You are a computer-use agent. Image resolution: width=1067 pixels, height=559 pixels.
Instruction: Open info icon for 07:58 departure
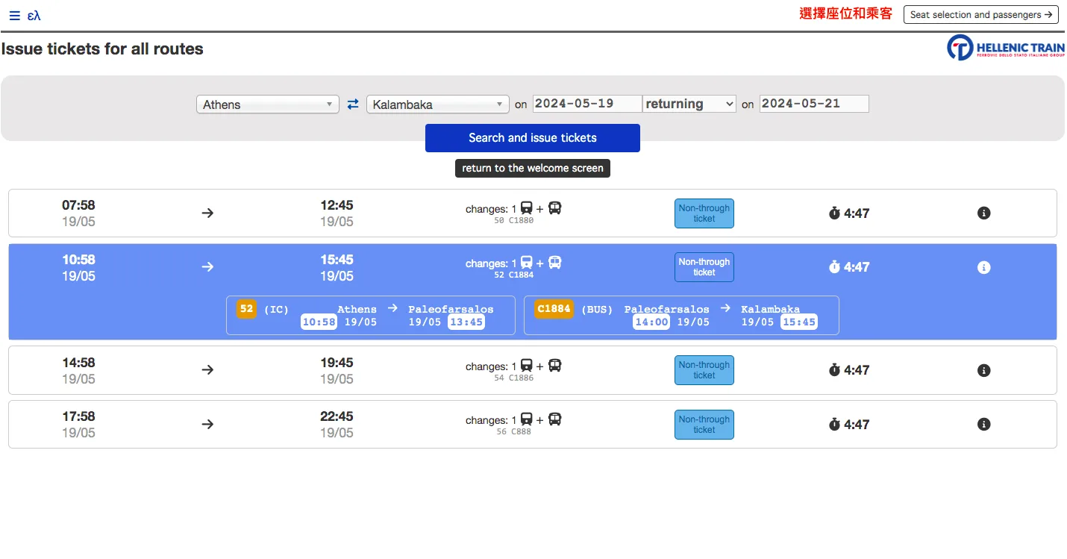coord(983,213)
